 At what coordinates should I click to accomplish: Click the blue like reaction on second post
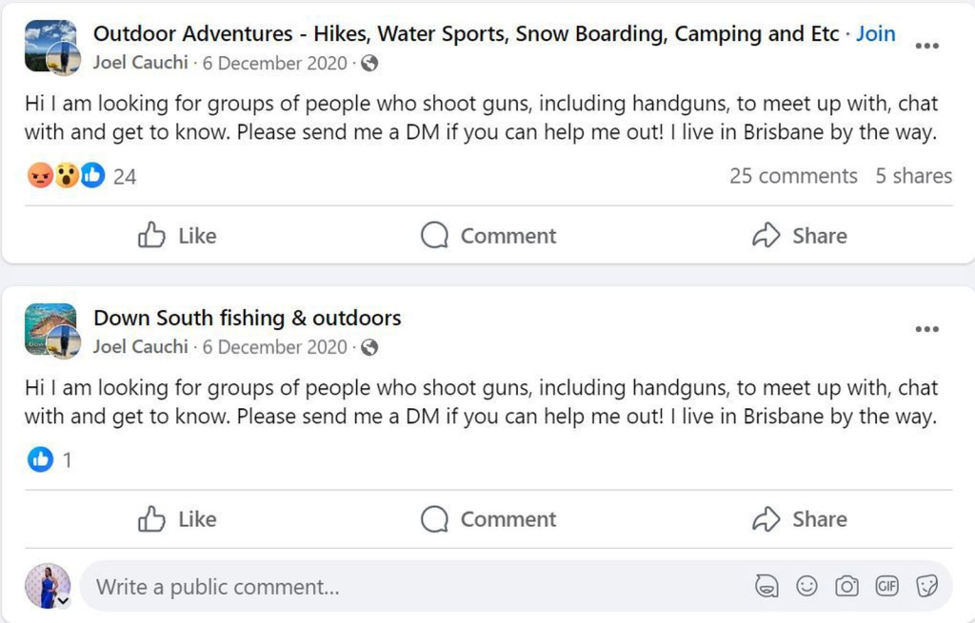40,460
